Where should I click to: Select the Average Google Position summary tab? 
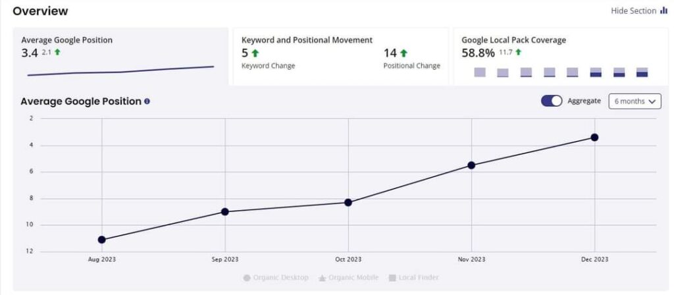[x=120, y=56]
